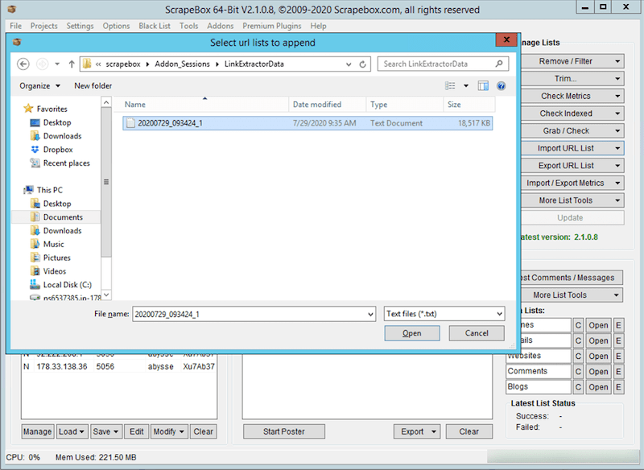Open the Addons menu
644x470 pixels.
pyautogui.click(x=220, y=26)
